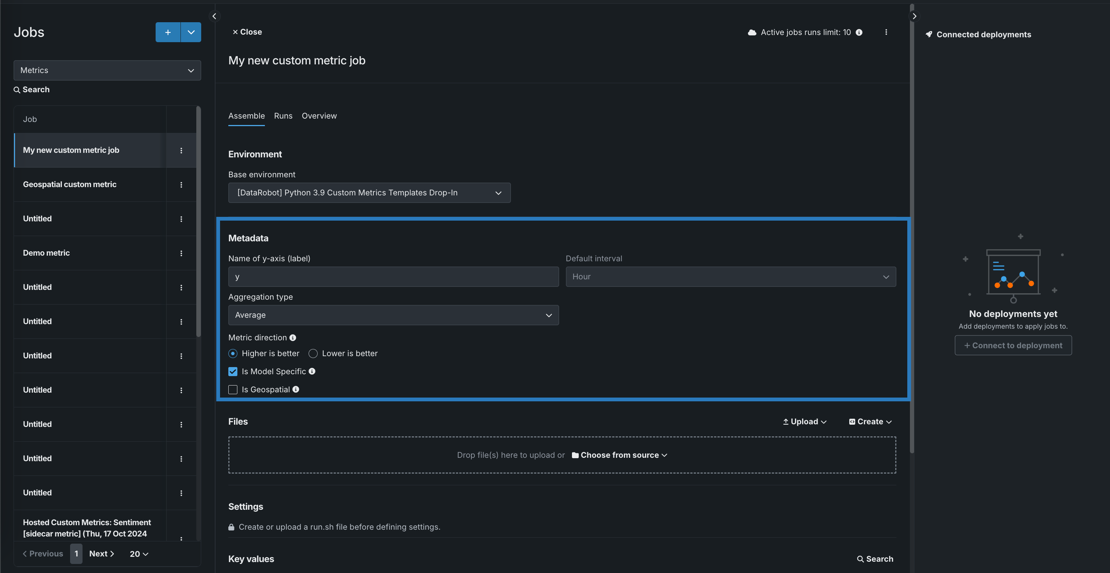Open Base environment dropdown
The image size is (1110, 573).
pyautogui.click(x=369, y=193)
